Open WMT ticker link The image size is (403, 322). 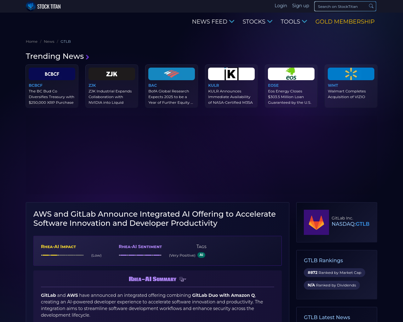point(333,86)
